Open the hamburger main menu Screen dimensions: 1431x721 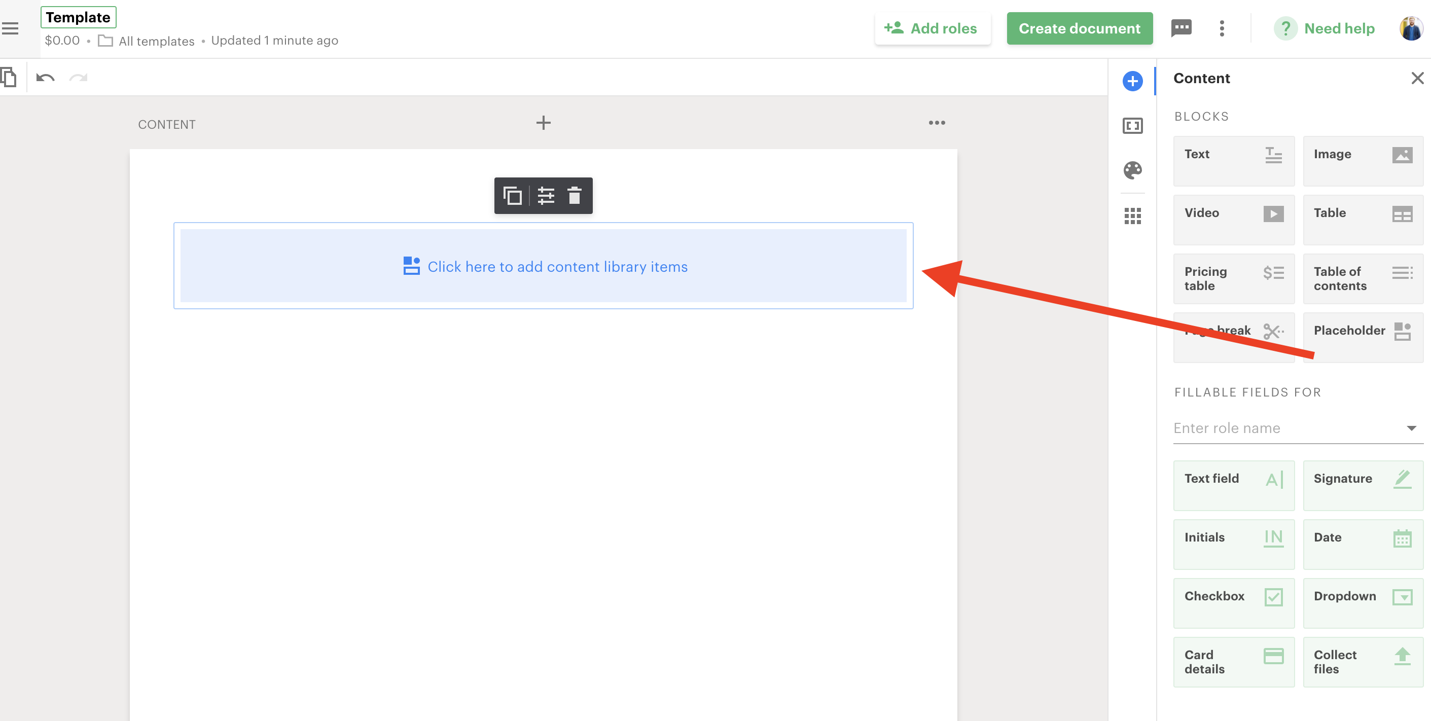tap(10, 28)
